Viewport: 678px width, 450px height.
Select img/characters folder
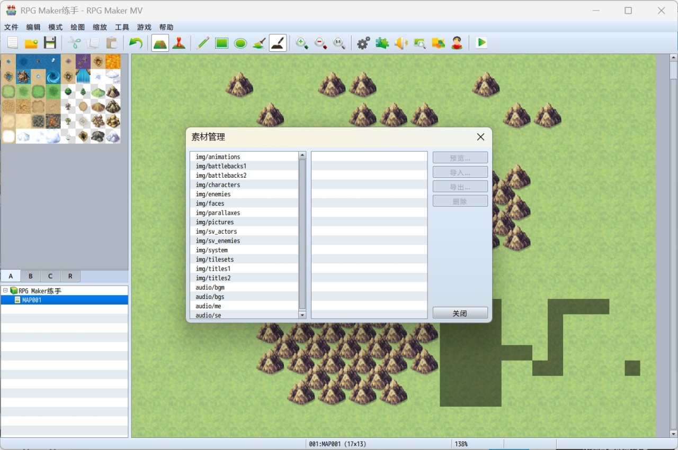[244, 185]
